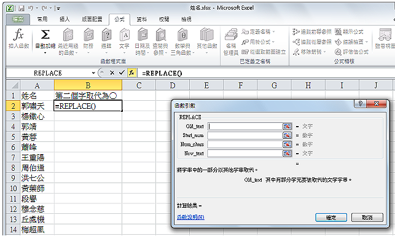Screen dimensions: 395x236
Task: Switch to the Review tab
Action: 164,19
